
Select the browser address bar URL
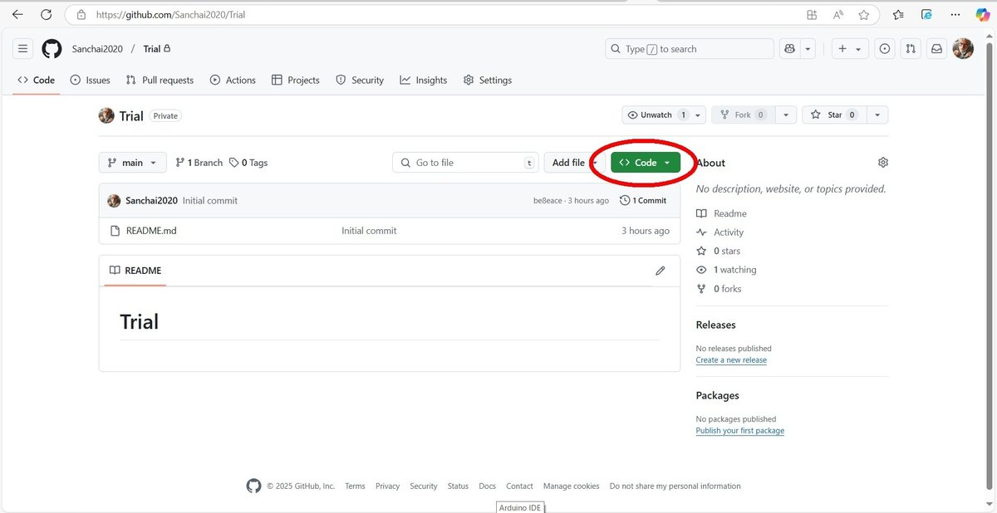click(171, 15)
